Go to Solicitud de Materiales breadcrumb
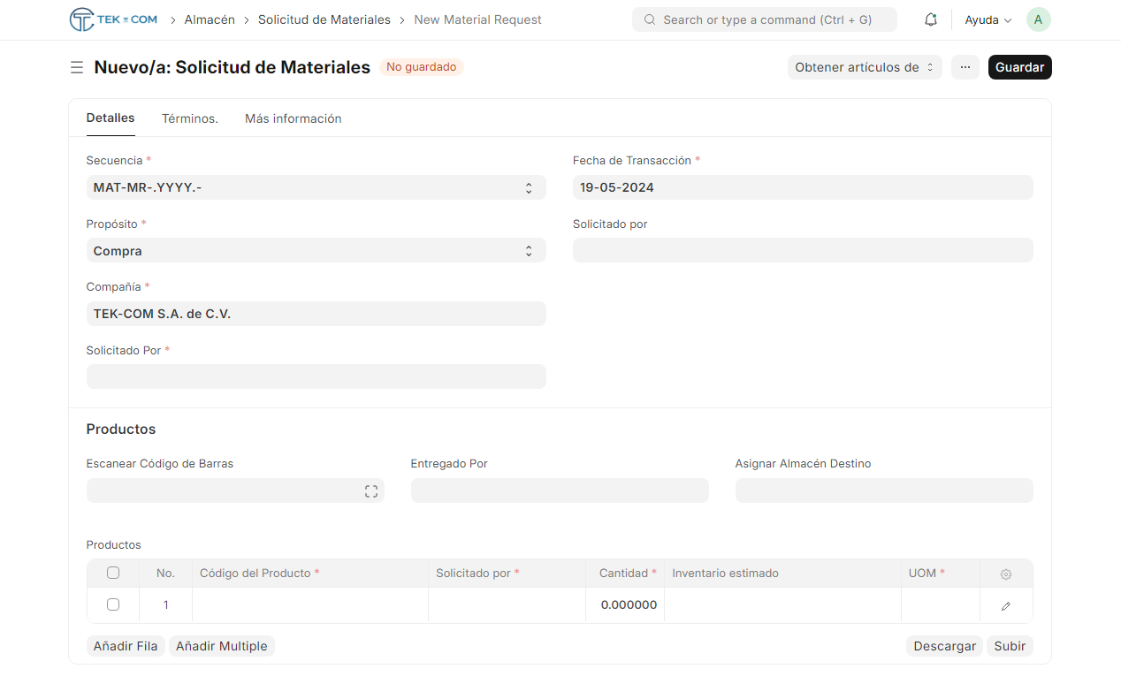Screen dimensions: 1121x684 [x=324, y=19]
